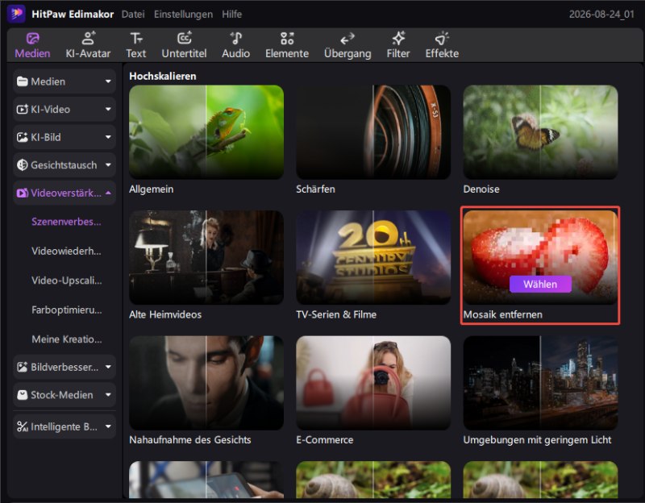This screenshot has height=503, width=645.
Task: Expand the KI-Video dropdown arrow
Action: (108, 110)
